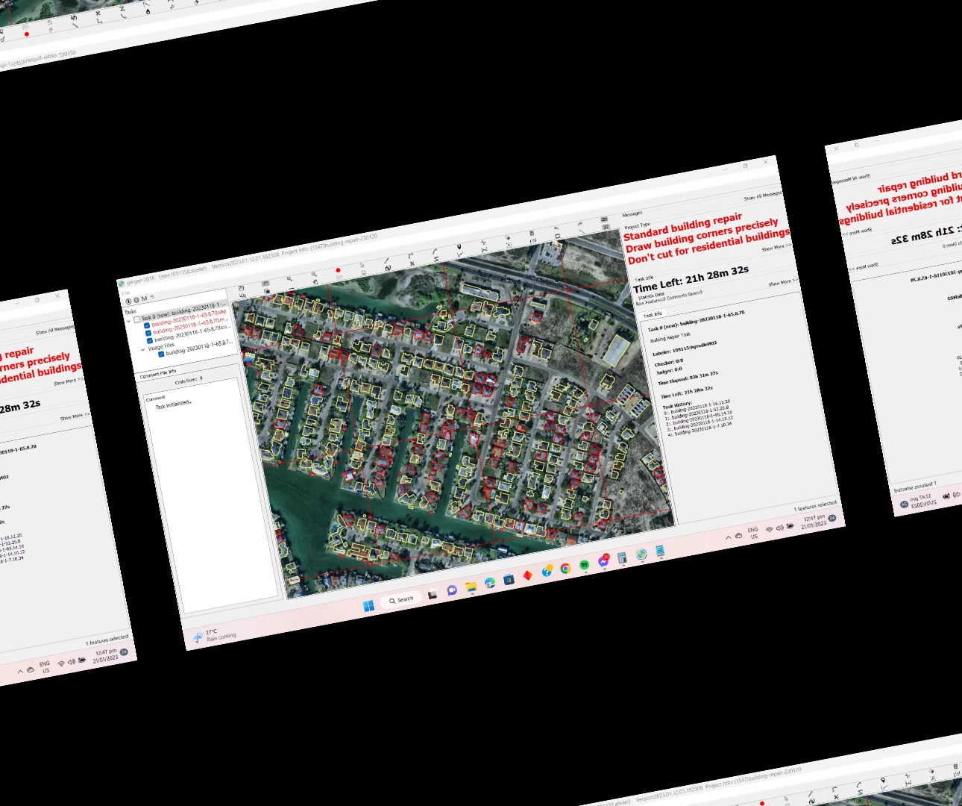Uncheck the red building-20230118-1-65.8.70.m layer checkbox

point(148,333)
